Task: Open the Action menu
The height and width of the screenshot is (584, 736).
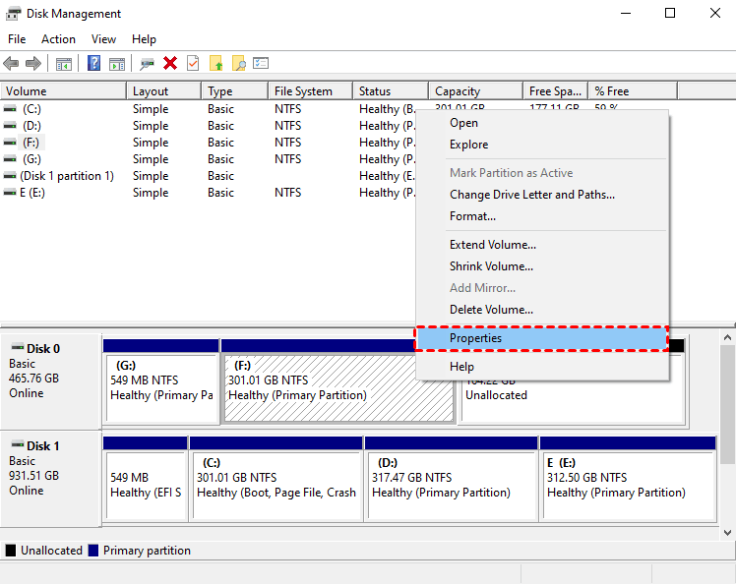Action: click(58, 39)
